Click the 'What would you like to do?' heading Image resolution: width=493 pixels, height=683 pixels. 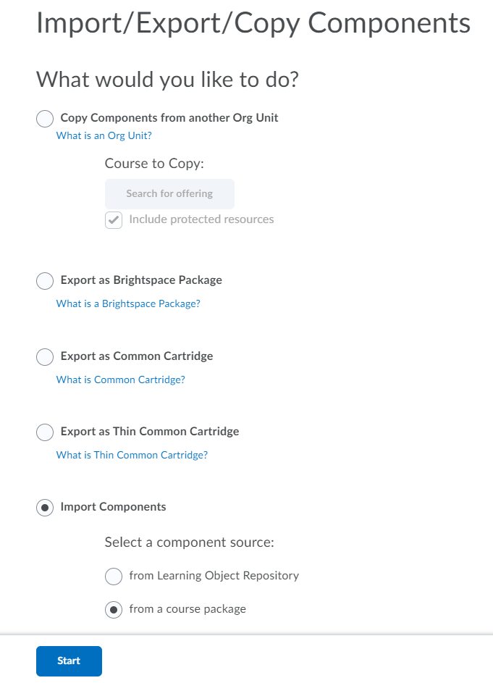[167, 80]
